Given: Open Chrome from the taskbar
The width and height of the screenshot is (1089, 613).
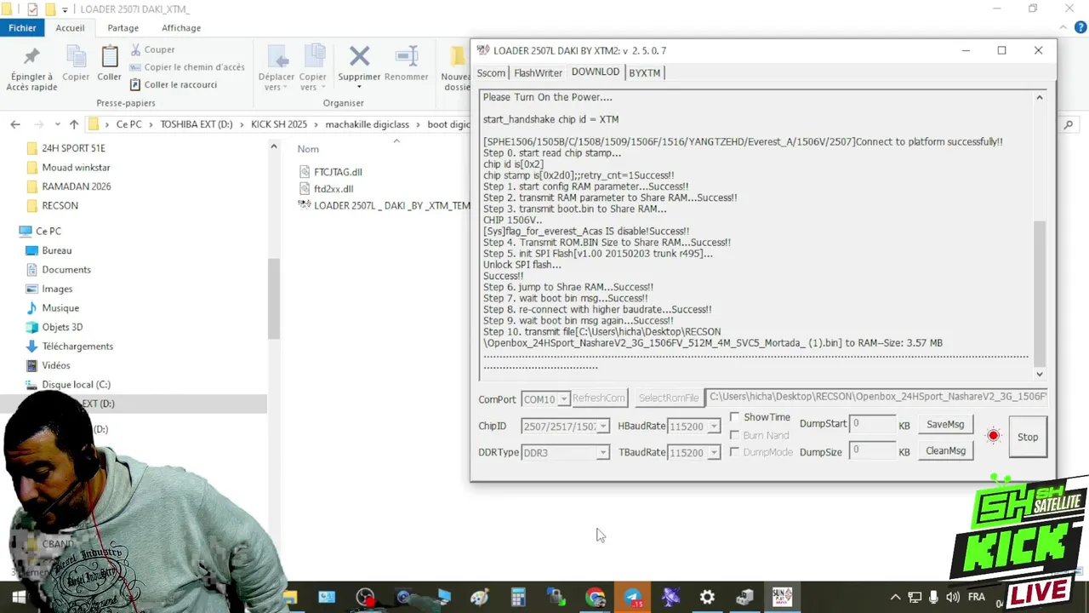Looking at the screenshot, I should (596, 598).
